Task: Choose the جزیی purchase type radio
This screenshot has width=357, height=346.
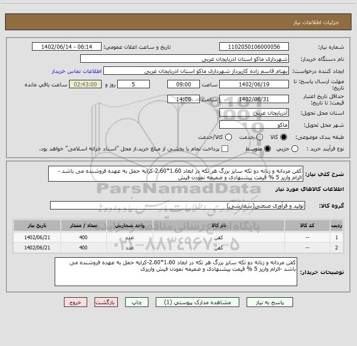Action: point(295,149)
